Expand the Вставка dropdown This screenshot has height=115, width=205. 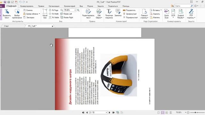[x=161, y=10]
